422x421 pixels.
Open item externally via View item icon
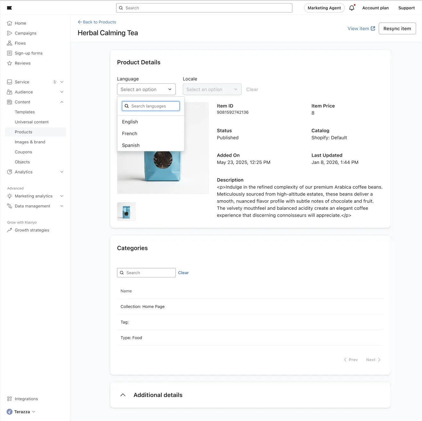[373, 28]
